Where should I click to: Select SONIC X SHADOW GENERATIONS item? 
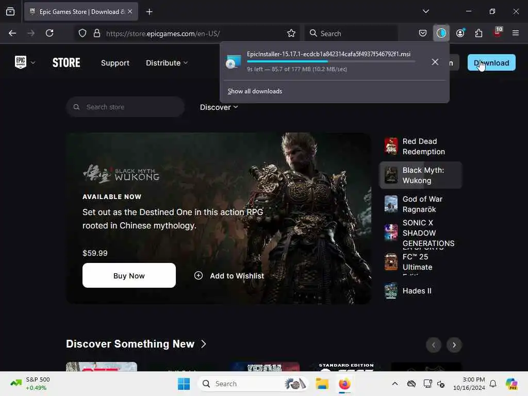(421, 233)
